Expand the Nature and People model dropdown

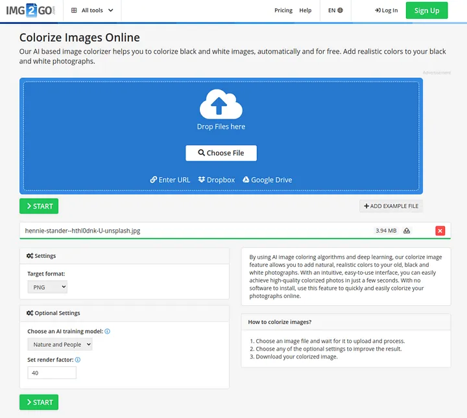pyautogui.click(x=60, y=345)
